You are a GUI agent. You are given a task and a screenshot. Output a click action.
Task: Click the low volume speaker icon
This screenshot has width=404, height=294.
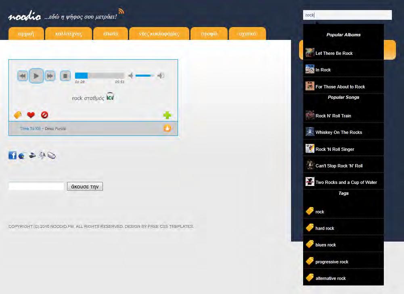click(x=131, y=75)
